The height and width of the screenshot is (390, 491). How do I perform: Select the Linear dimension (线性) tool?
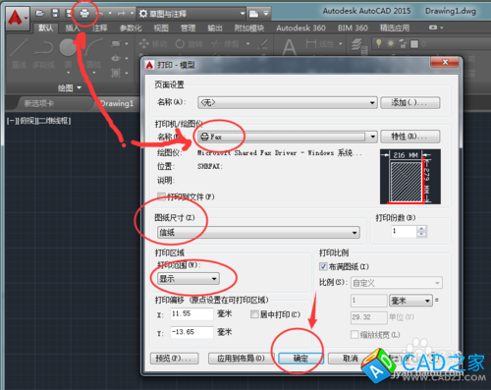(320, 43)
